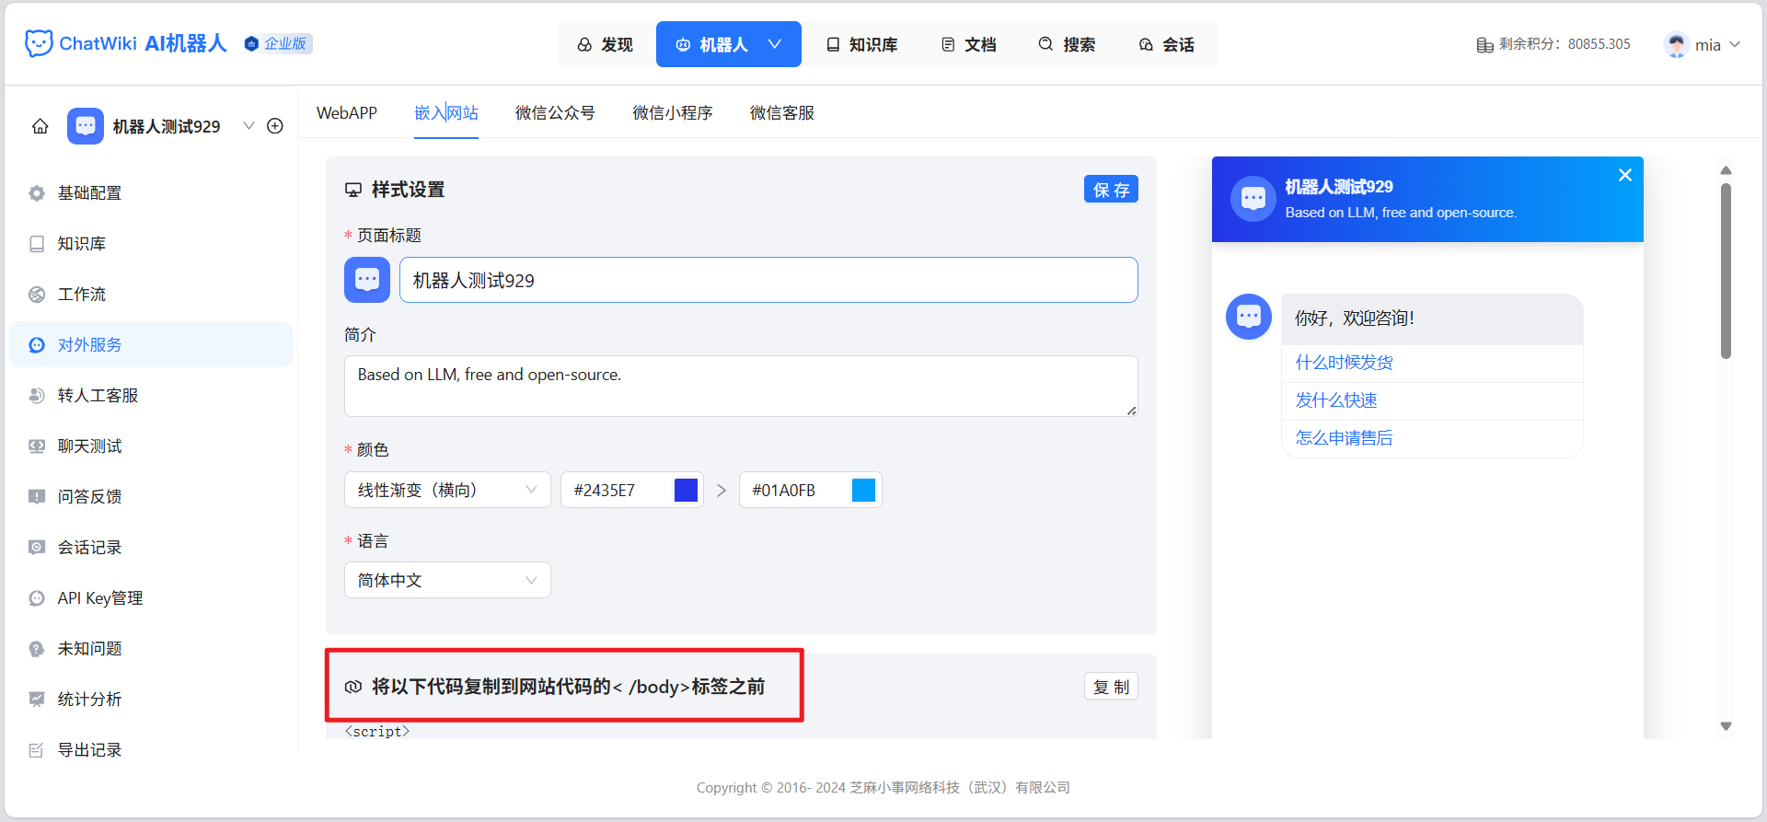Click the 怎么申请售后 suggested question

tap(1344, 438)
